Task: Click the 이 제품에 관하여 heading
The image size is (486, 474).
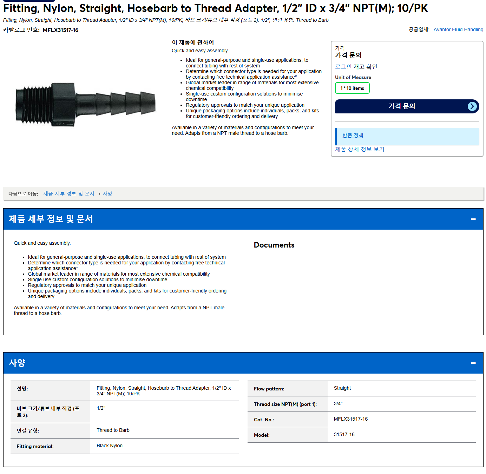Action: coord(193,42)
